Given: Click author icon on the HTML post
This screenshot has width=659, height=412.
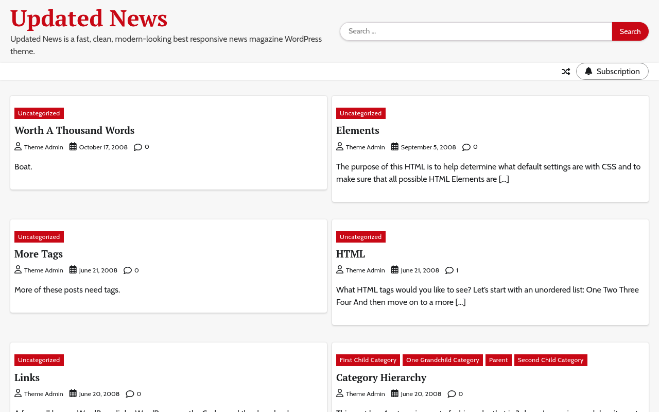Looking at the screenshot, I should click(x=340, y=270).
